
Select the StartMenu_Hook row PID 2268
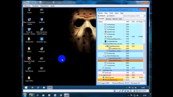[x=120, y=51]
